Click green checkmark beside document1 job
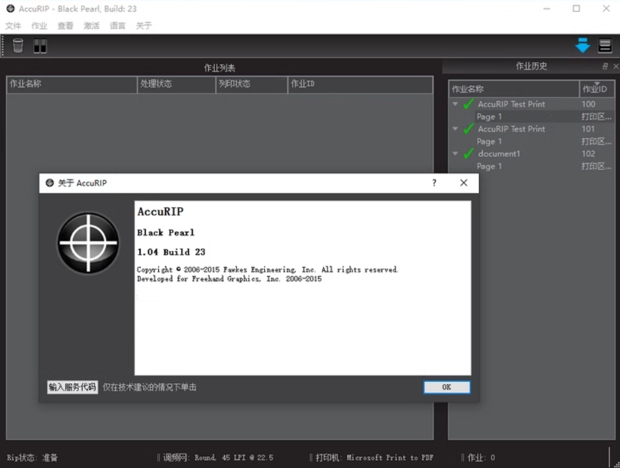Image resolution: width=620 pixels, height=468 pixels. point(468,154)
